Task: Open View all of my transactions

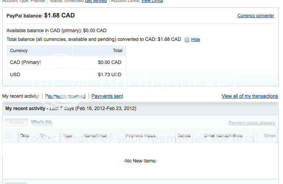Action: [250, 96]
